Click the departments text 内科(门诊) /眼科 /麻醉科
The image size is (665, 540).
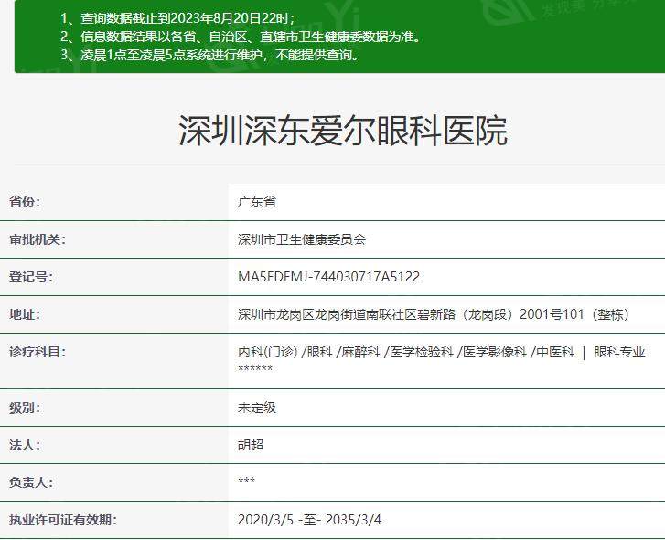coord(309,352)
